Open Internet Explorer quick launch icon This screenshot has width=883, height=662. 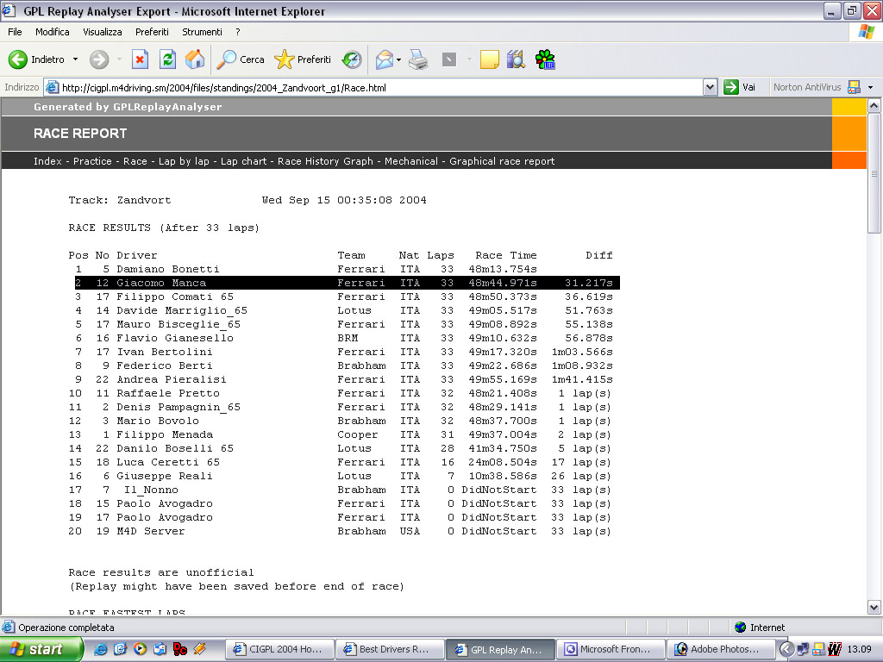click(100, 649)
